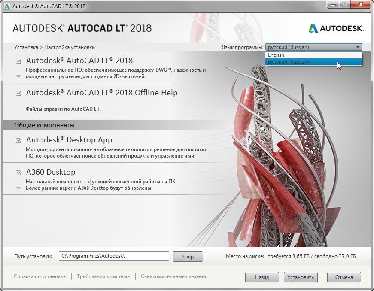This screenshot has height=291, width=374.
Task: Click the Отмена button
Action: 344,277
